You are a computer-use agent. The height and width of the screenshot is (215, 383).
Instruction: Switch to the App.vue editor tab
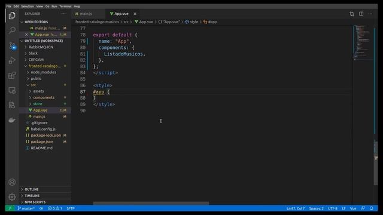pyautogui.click(x=123, y=14)
